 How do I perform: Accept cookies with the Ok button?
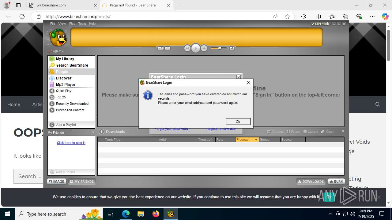coord(329,197)
